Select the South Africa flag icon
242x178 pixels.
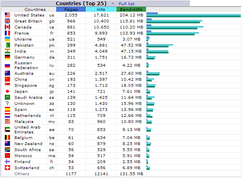(7, 149)
